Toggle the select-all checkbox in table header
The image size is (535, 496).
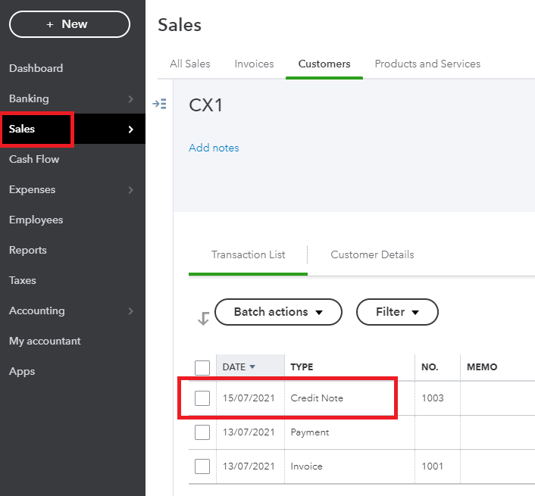tap(202, 367)
